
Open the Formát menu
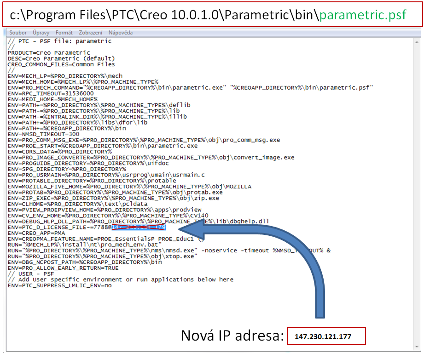pyautogui.click(x=64, y=33)
